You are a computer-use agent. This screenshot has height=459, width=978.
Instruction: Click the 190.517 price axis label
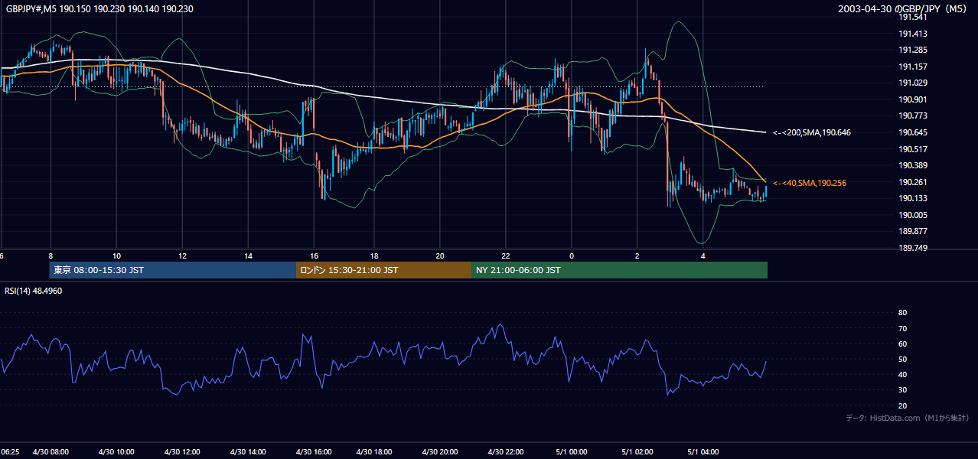pos(912,149)
